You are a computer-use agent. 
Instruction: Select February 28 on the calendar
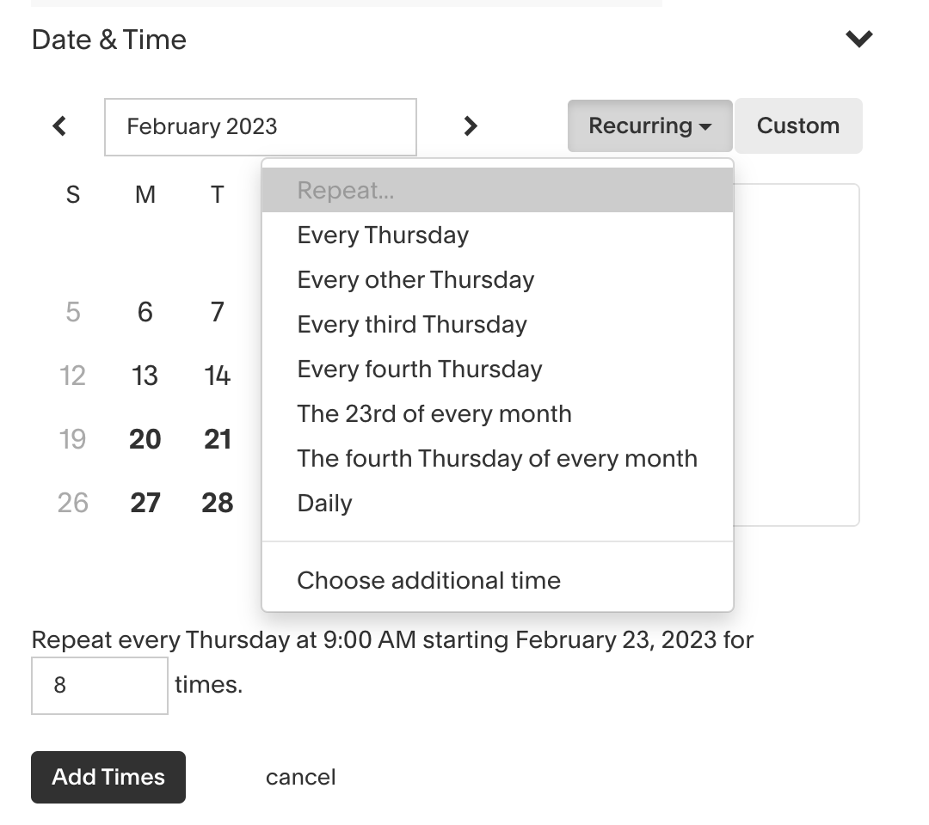(x=217, y=503)
